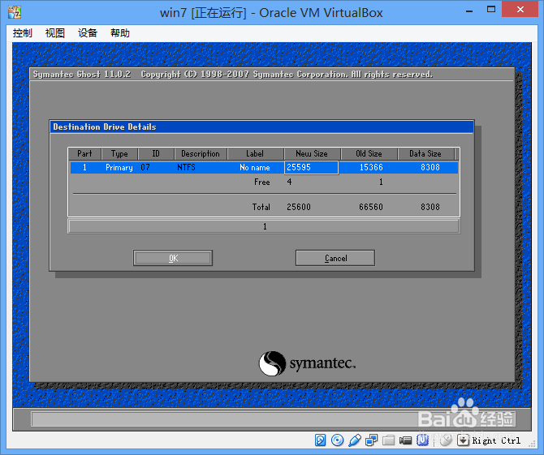Click the total new size 25600
The image size is (544, 455).
[299, 207]
